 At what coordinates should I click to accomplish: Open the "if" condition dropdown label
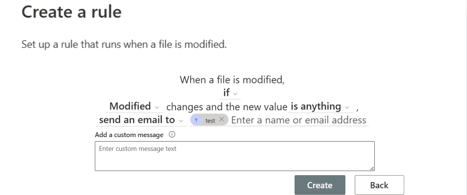226,93
